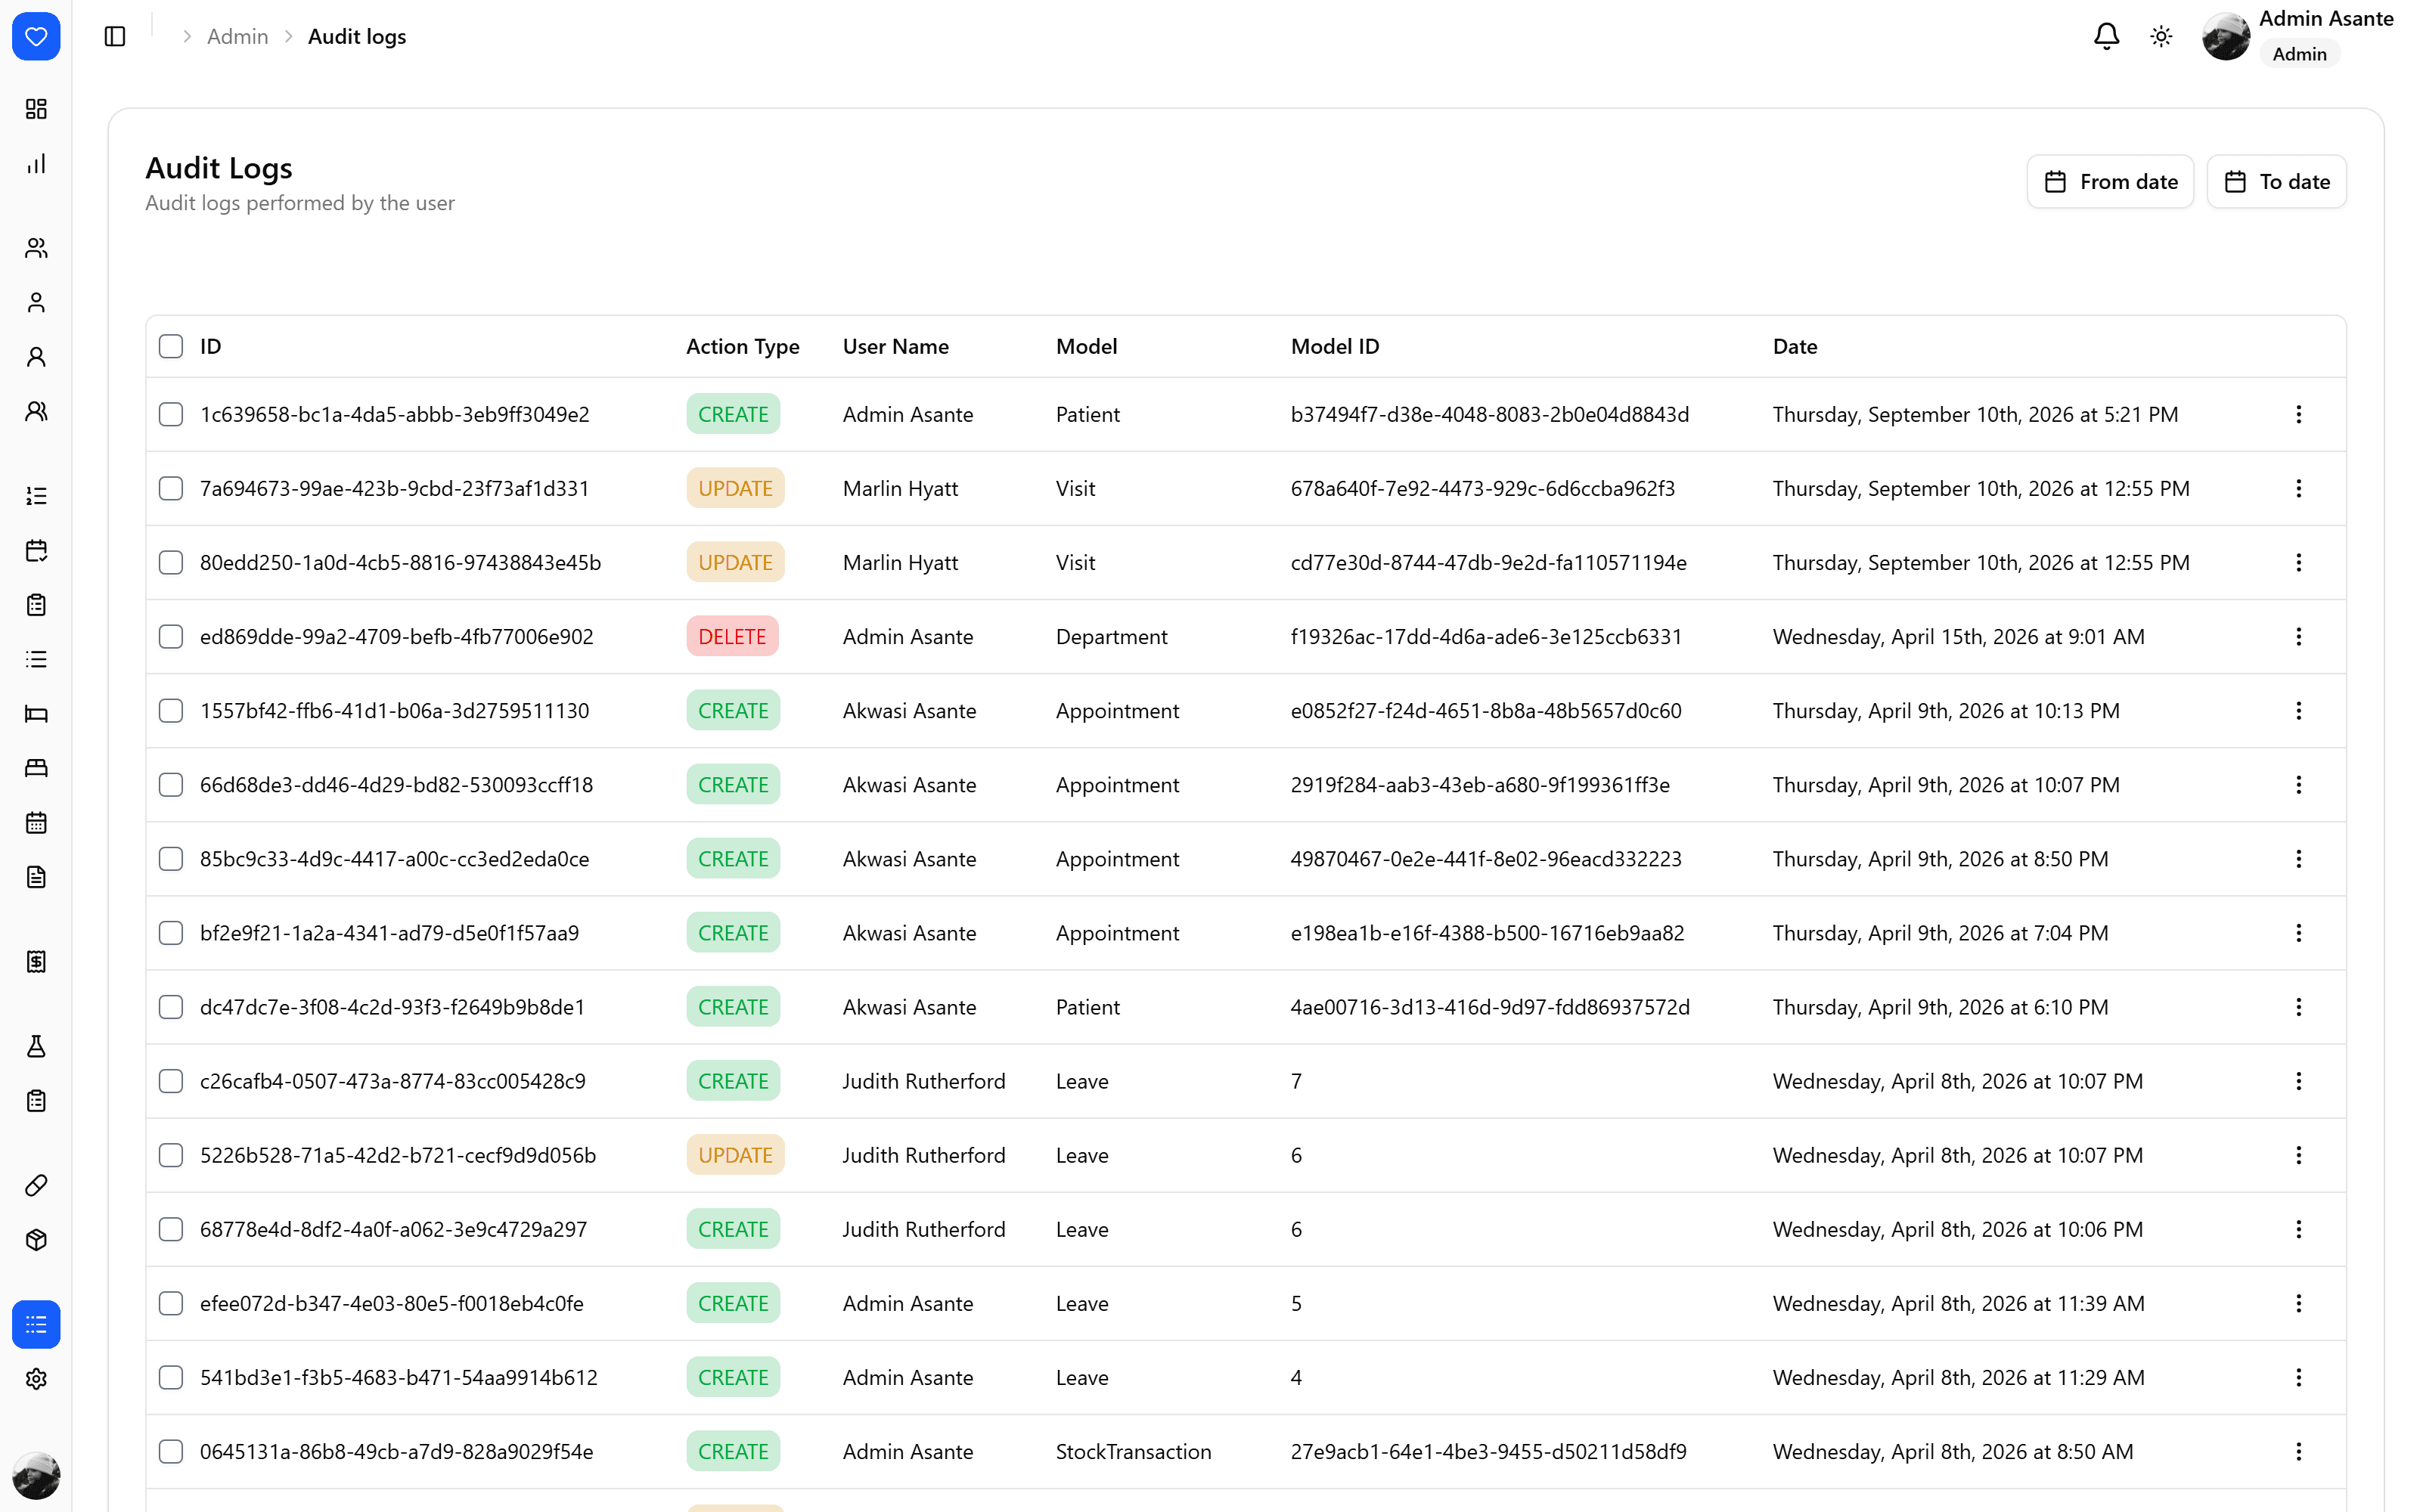This screenshot has width=2420, height=1512.
Task: Click the User Name column header
Action: 895,347
